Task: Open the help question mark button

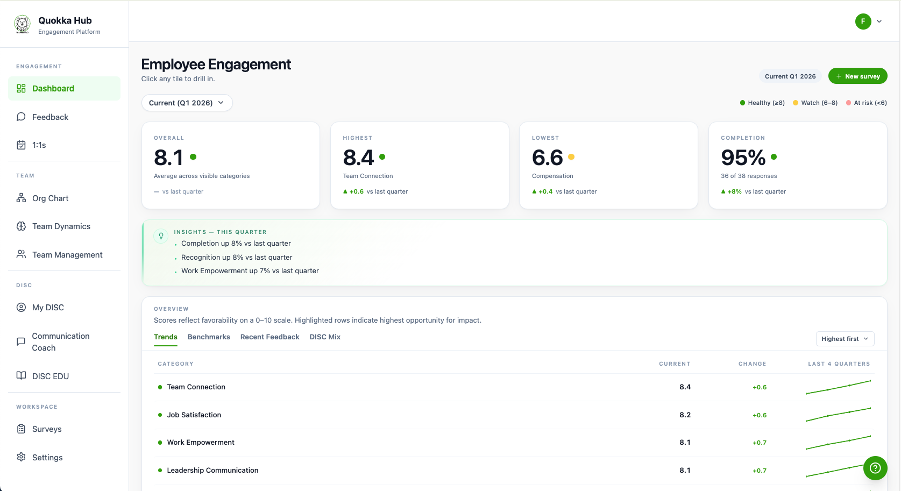Action: (875, 468)
